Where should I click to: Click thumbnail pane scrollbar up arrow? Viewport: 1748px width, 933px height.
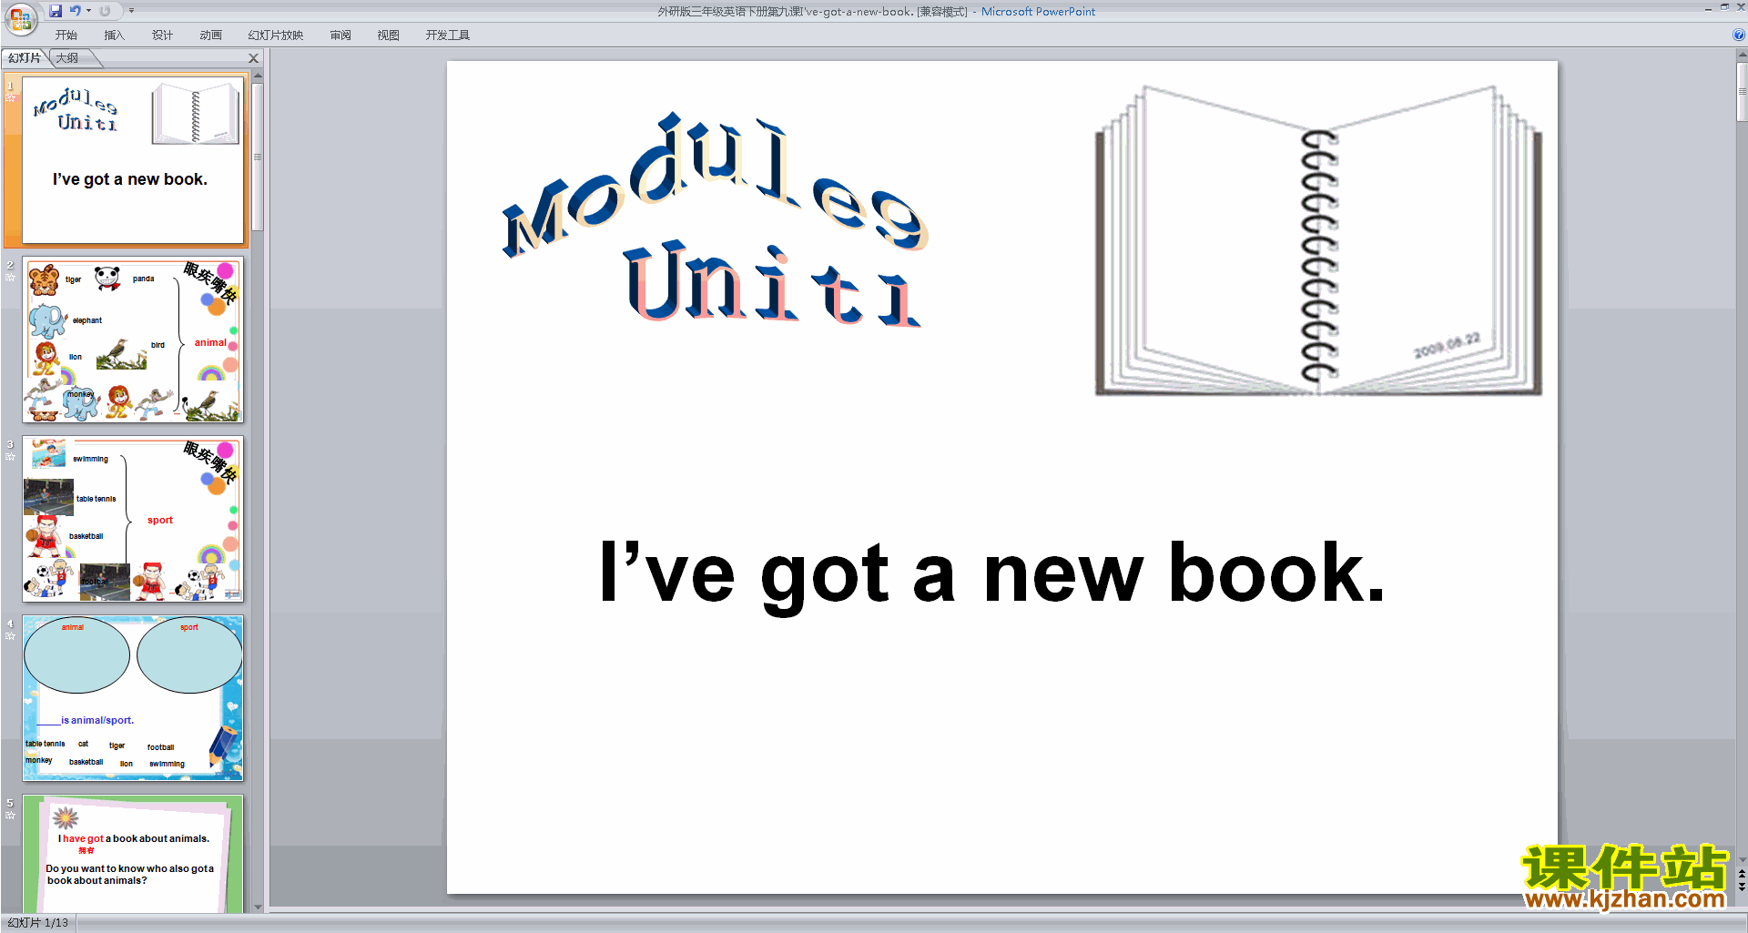(258, 76)
